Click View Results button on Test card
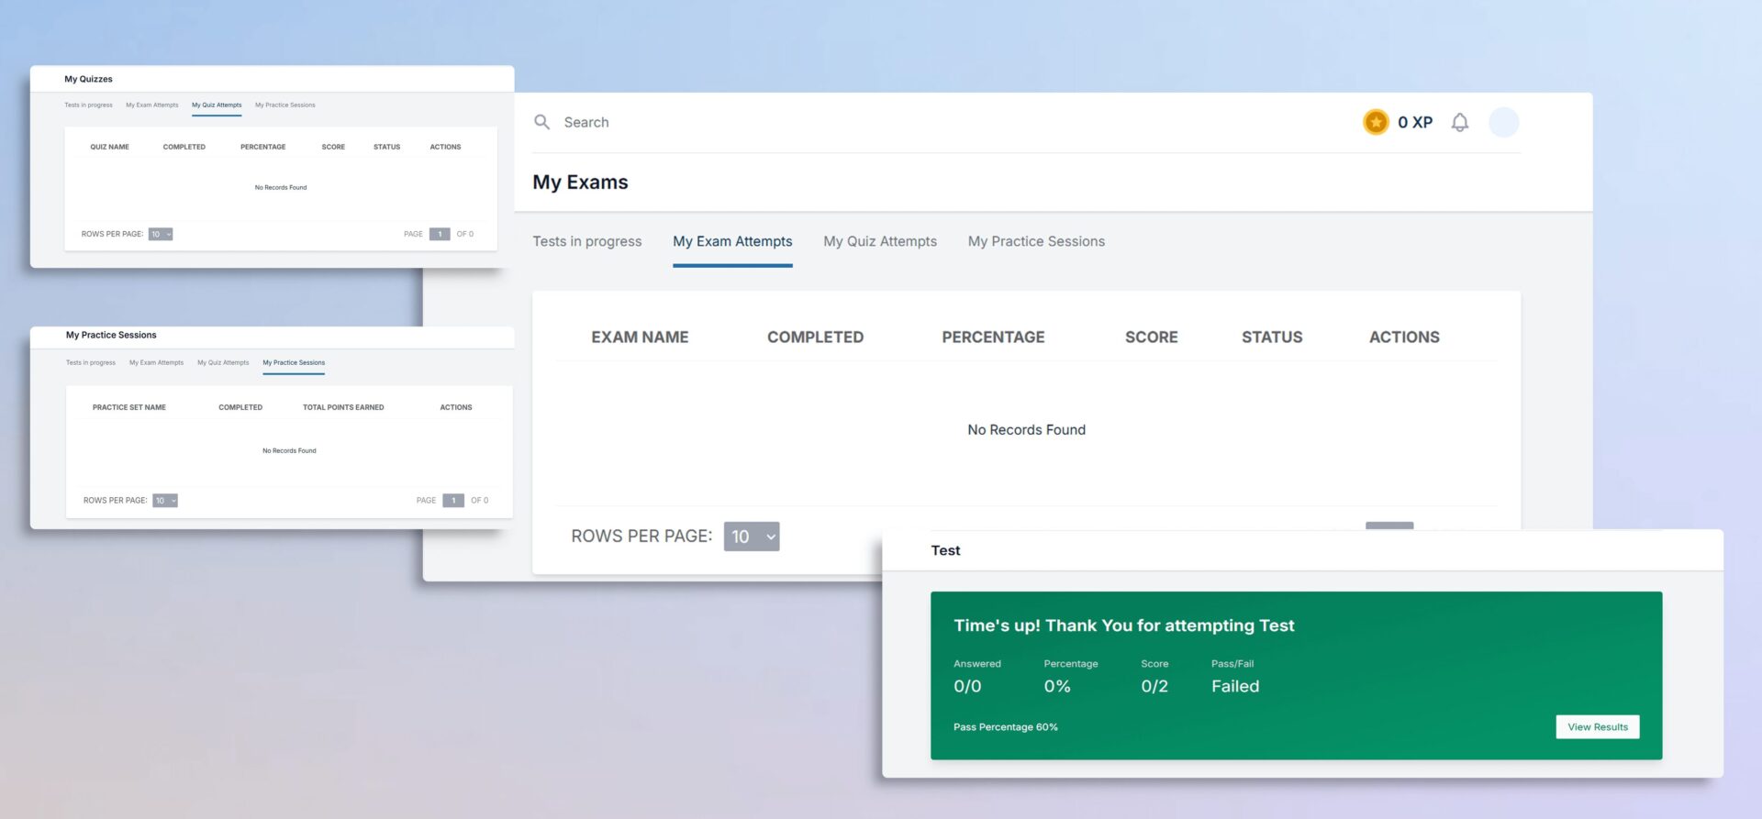 [1597, 727]
